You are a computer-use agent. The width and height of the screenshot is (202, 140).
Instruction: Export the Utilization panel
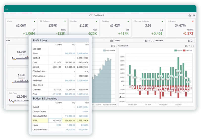pos(189,41)
